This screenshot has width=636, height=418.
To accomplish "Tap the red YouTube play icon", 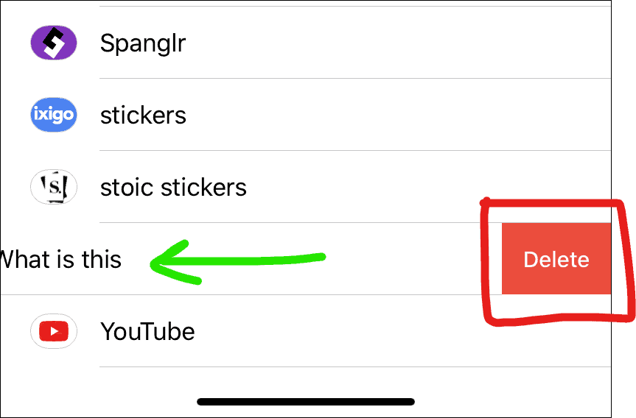I will tap(54, 331).
